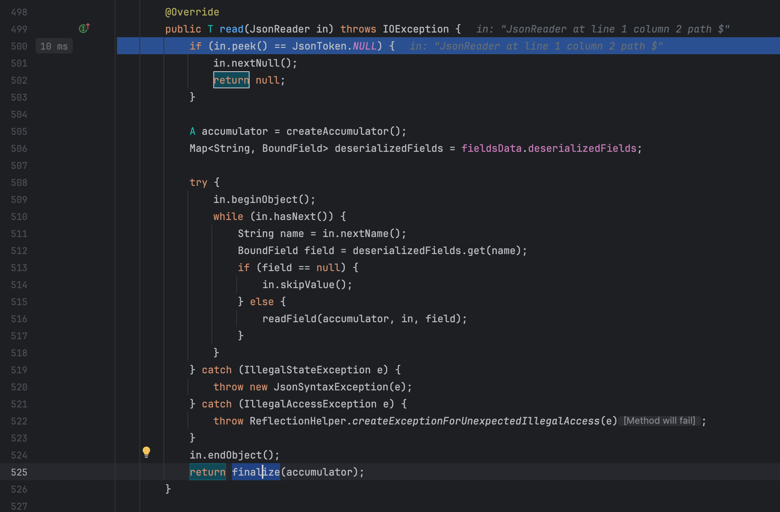Screen dimensions: 780x512
Task: Click the inline JsonReader hint on line 499
Action: [603, 29]
